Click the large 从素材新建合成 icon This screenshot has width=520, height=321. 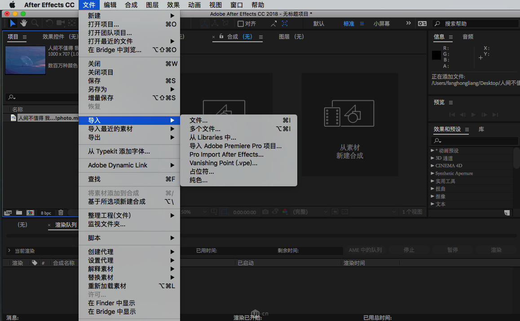click(x=349, y=114)
